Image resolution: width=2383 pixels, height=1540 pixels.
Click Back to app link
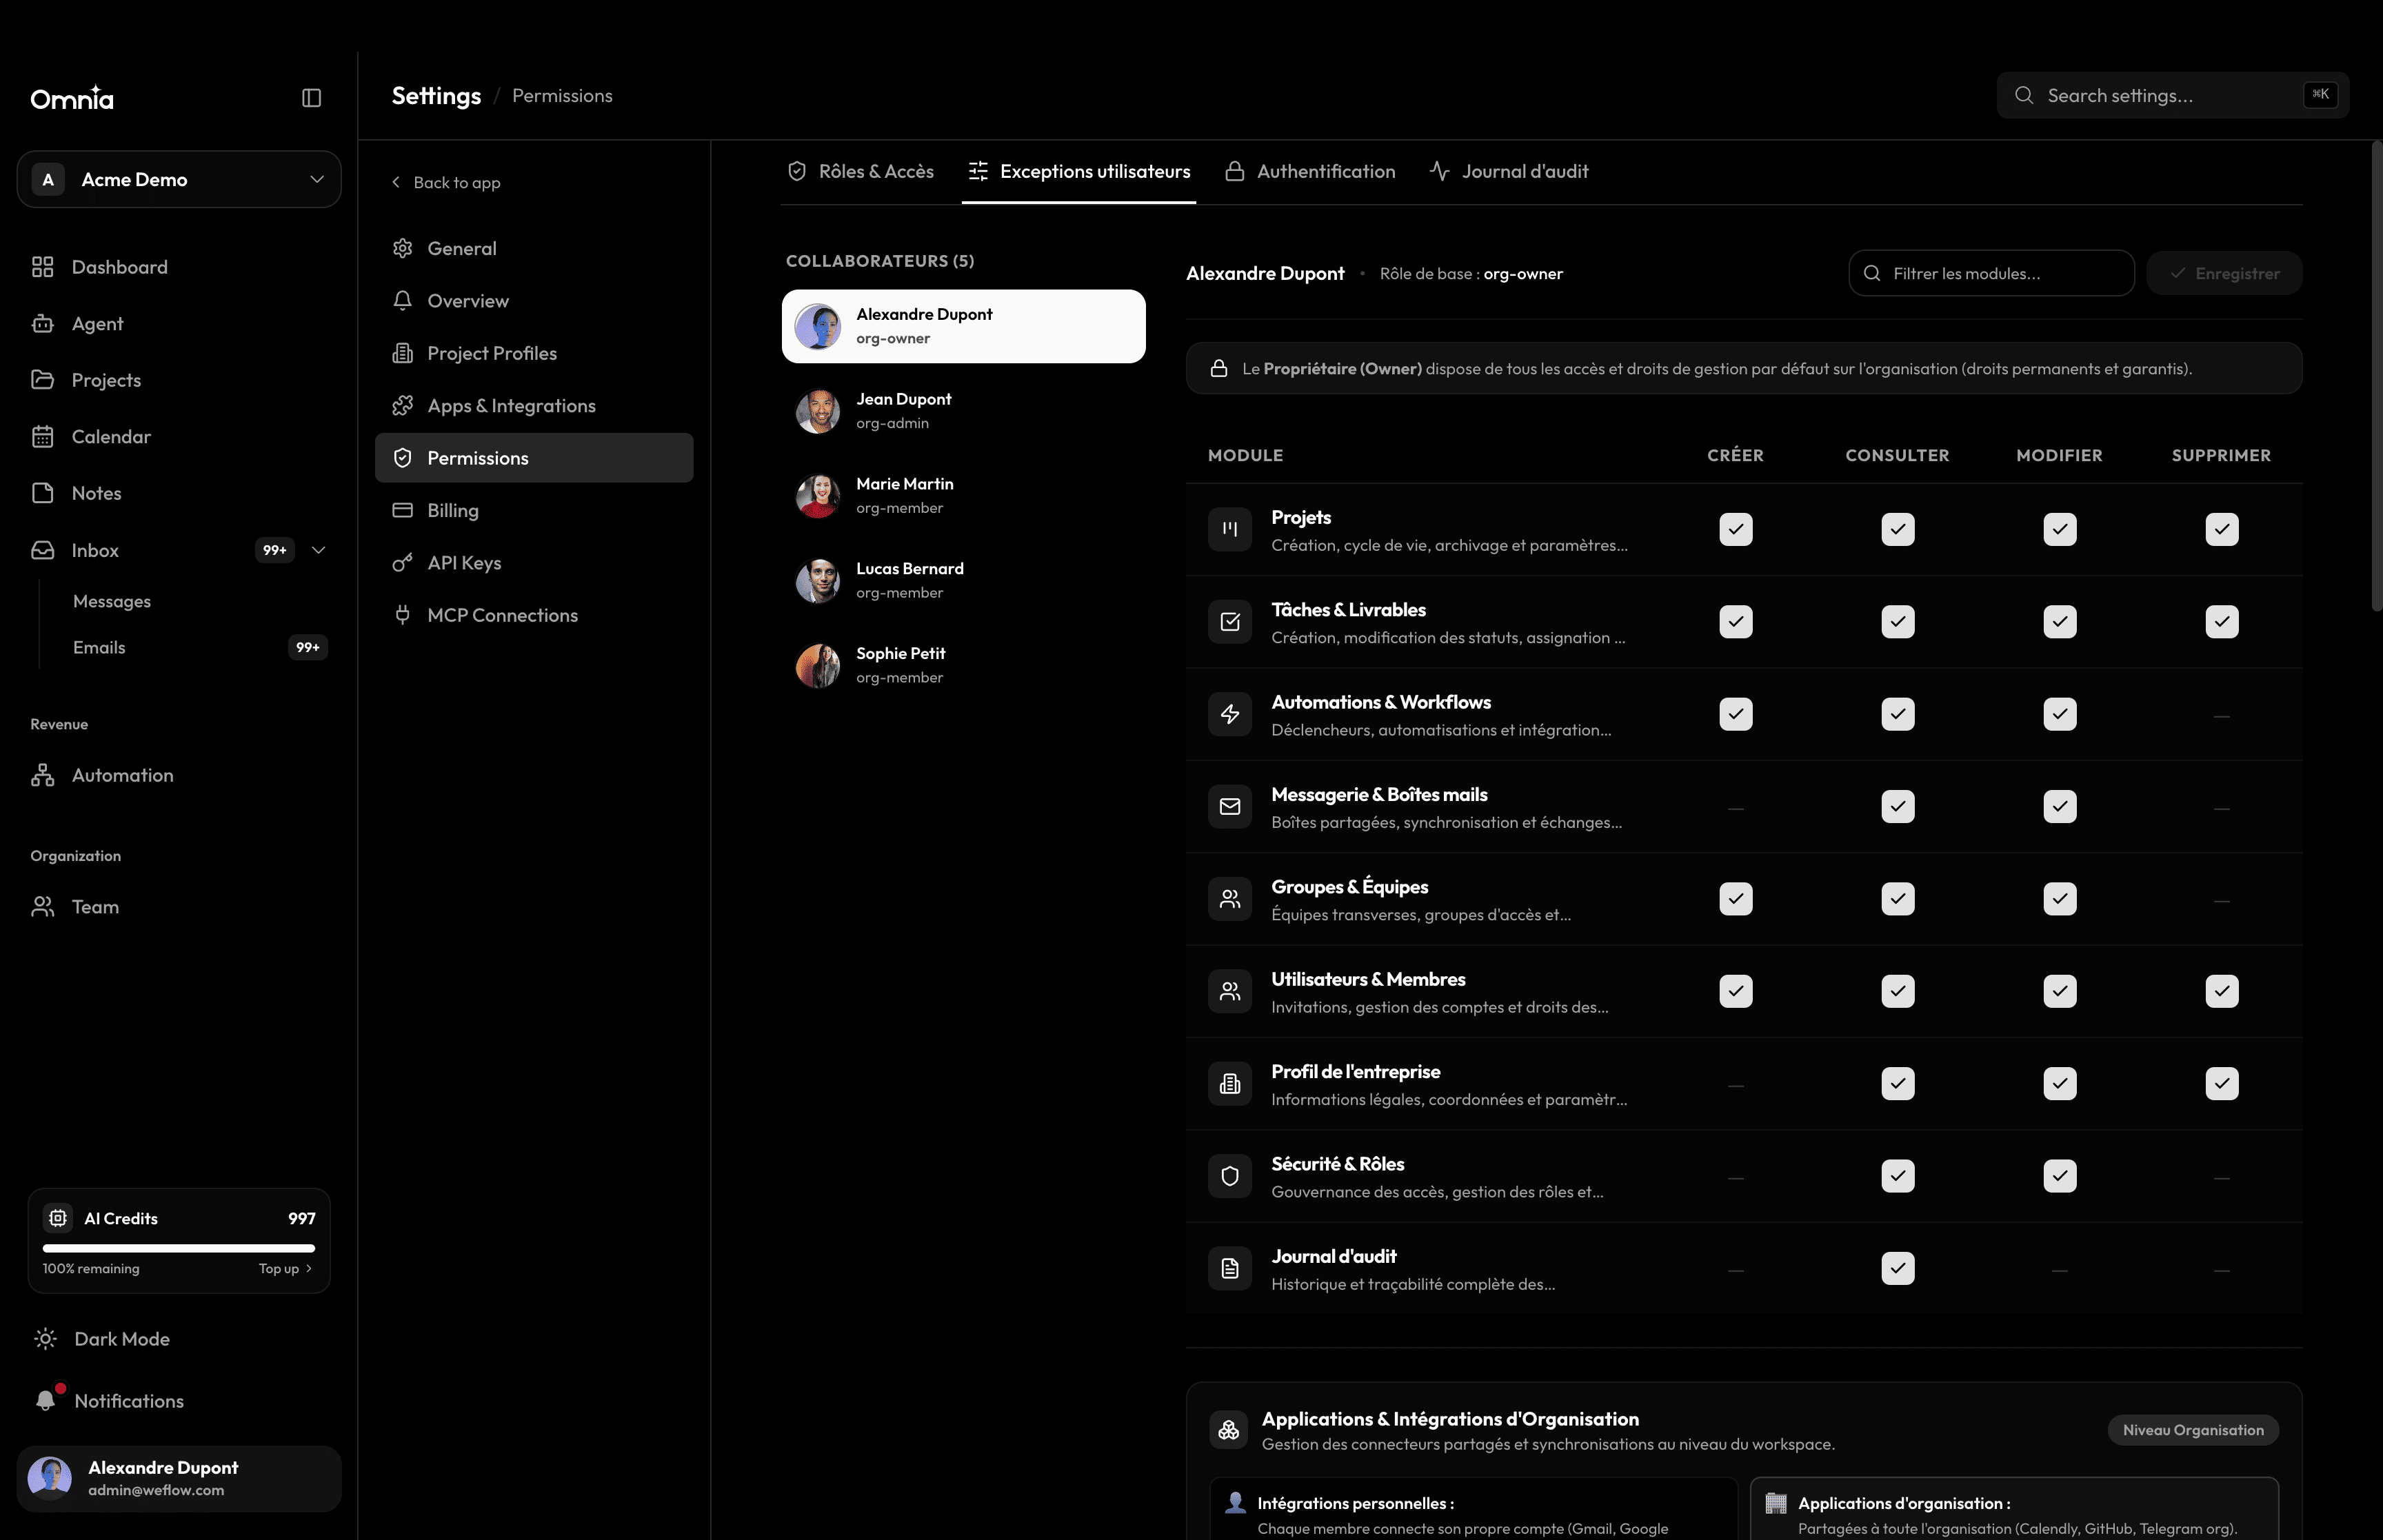[x=445, y=182]
